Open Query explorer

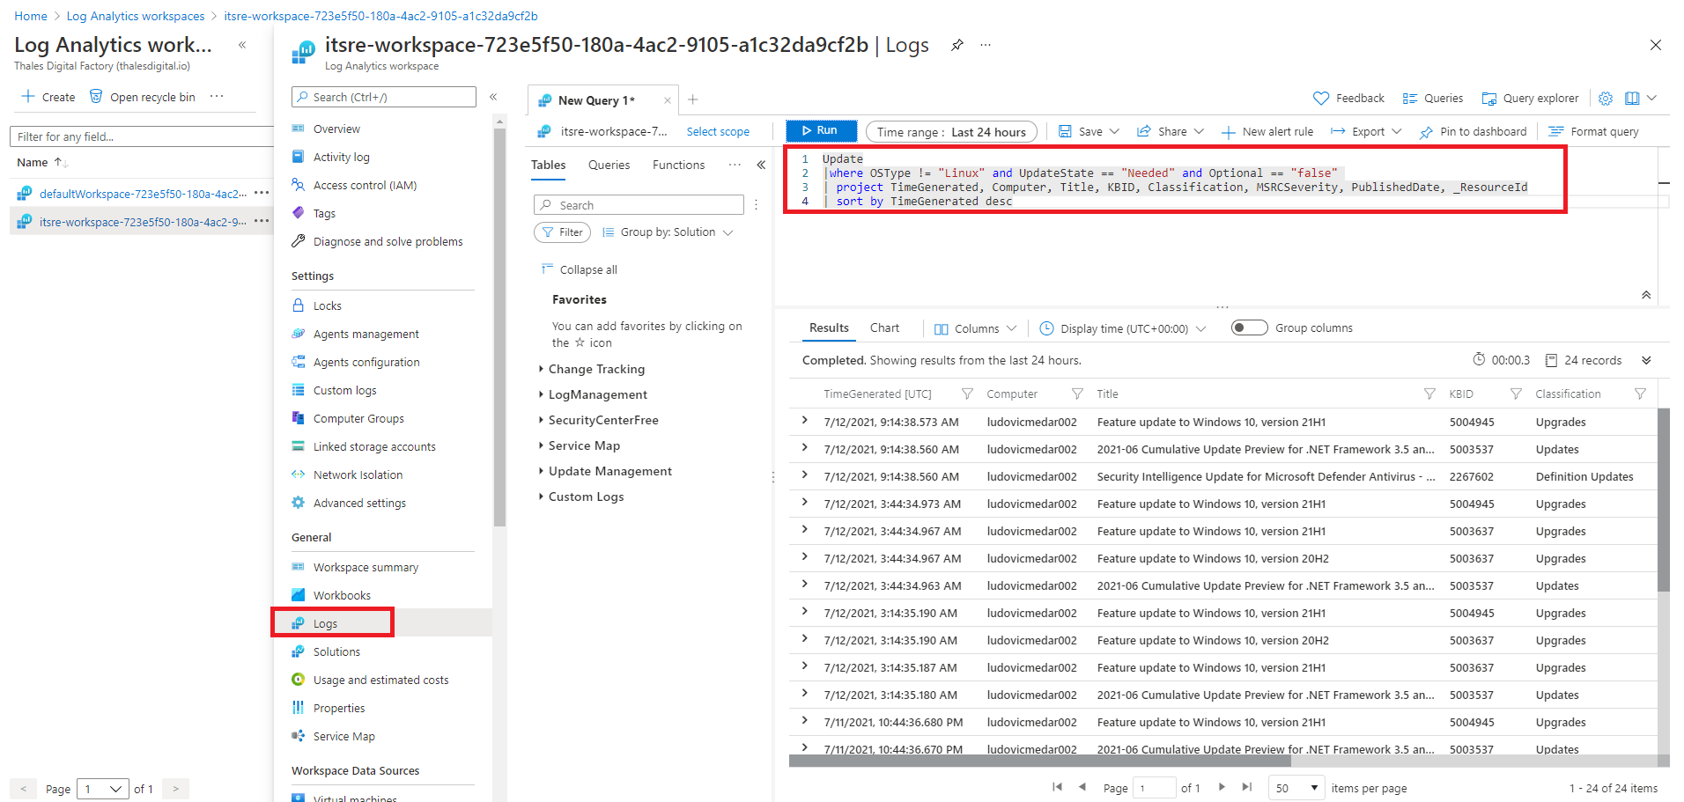1530,99
